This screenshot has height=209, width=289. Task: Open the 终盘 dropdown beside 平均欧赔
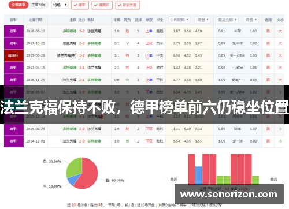coord(202,20)
